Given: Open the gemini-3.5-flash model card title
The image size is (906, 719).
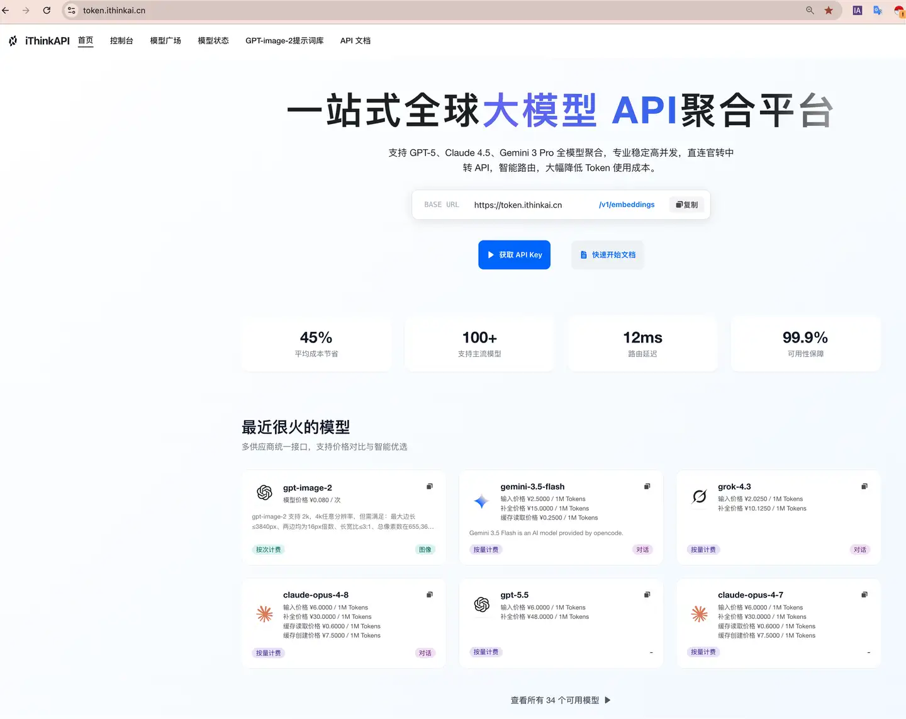Looking at the screenshot, I should click(x=532, y=487).
